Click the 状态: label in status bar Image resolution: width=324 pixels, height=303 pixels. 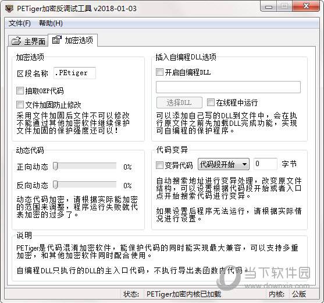(x=131, y=294)
